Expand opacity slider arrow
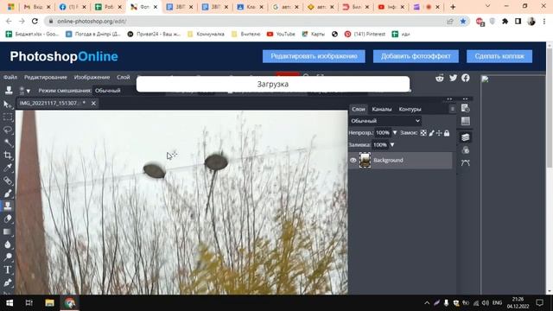Viewport: 553px width, 311px height. [395, 132]
